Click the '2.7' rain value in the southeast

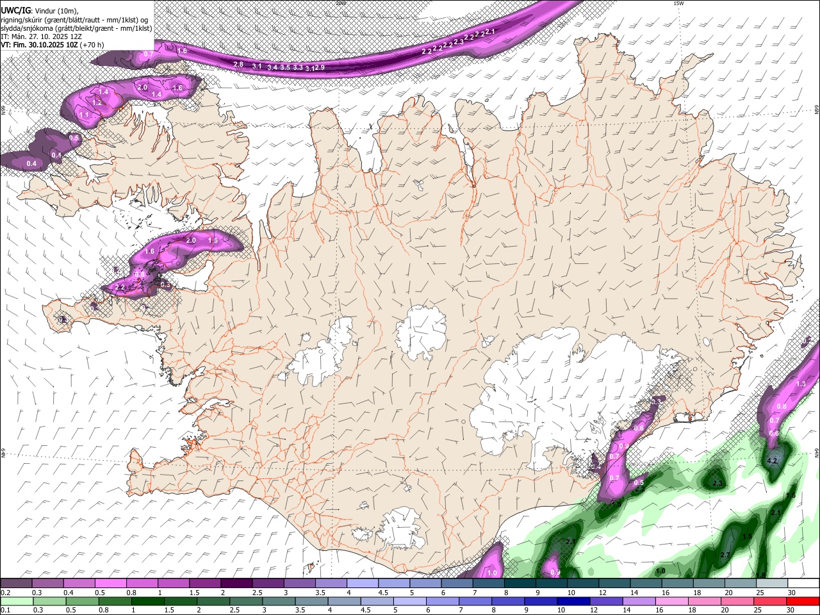(725, 555)
